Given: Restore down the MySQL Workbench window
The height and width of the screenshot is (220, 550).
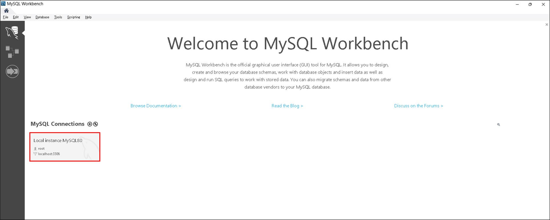Looking at the screenshot, I should point(530,4).
